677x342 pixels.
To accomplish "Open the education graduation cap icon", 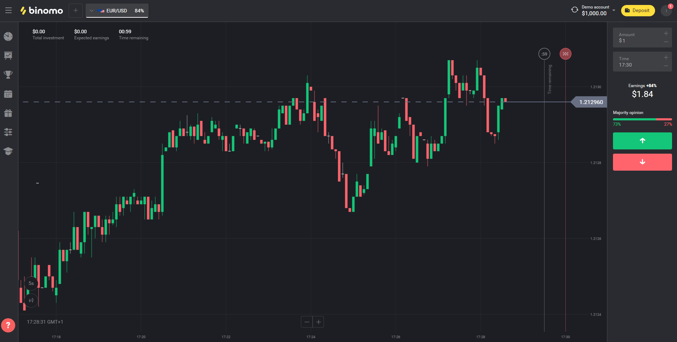I will pos(8,151).
